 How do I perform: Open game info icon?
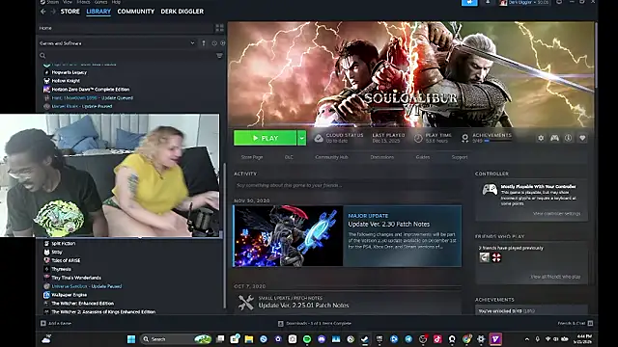click(x=568, y=138)
